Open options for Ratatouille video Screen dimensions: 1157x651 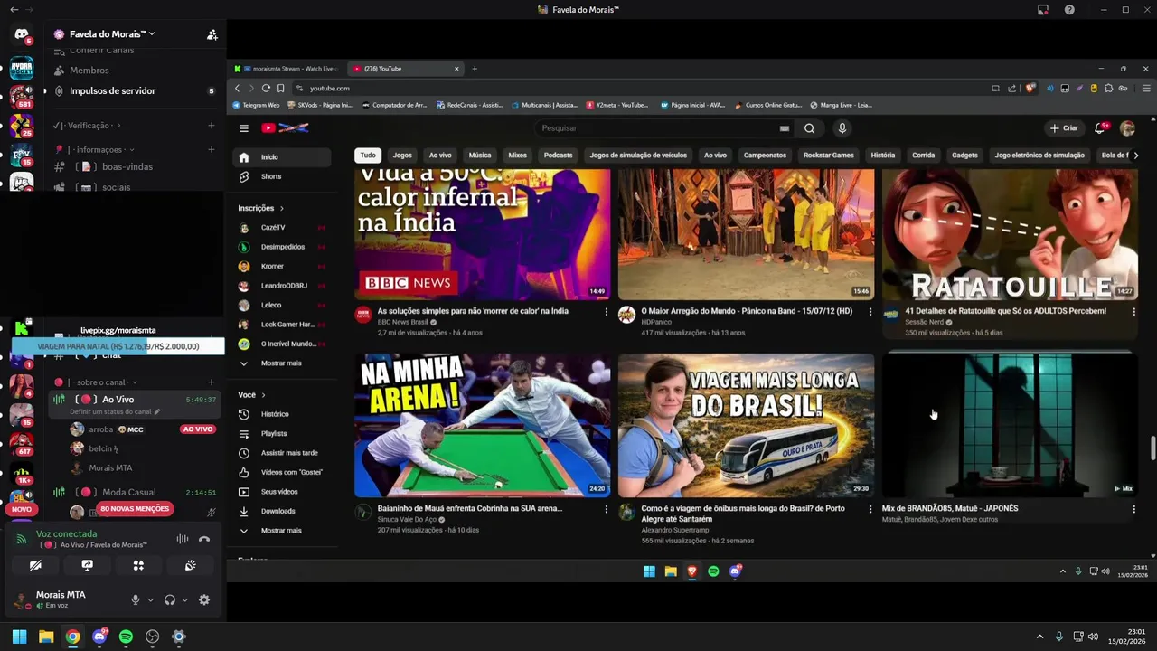1133,311
